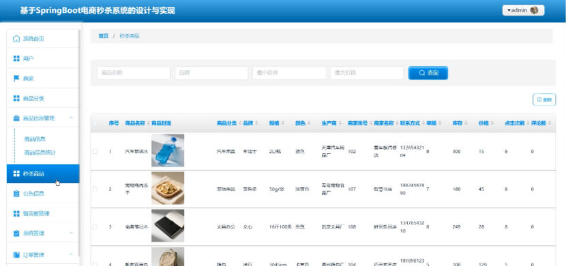Sort table by 商品名称 column arrows
566x266 pixels.
[149, 123]
